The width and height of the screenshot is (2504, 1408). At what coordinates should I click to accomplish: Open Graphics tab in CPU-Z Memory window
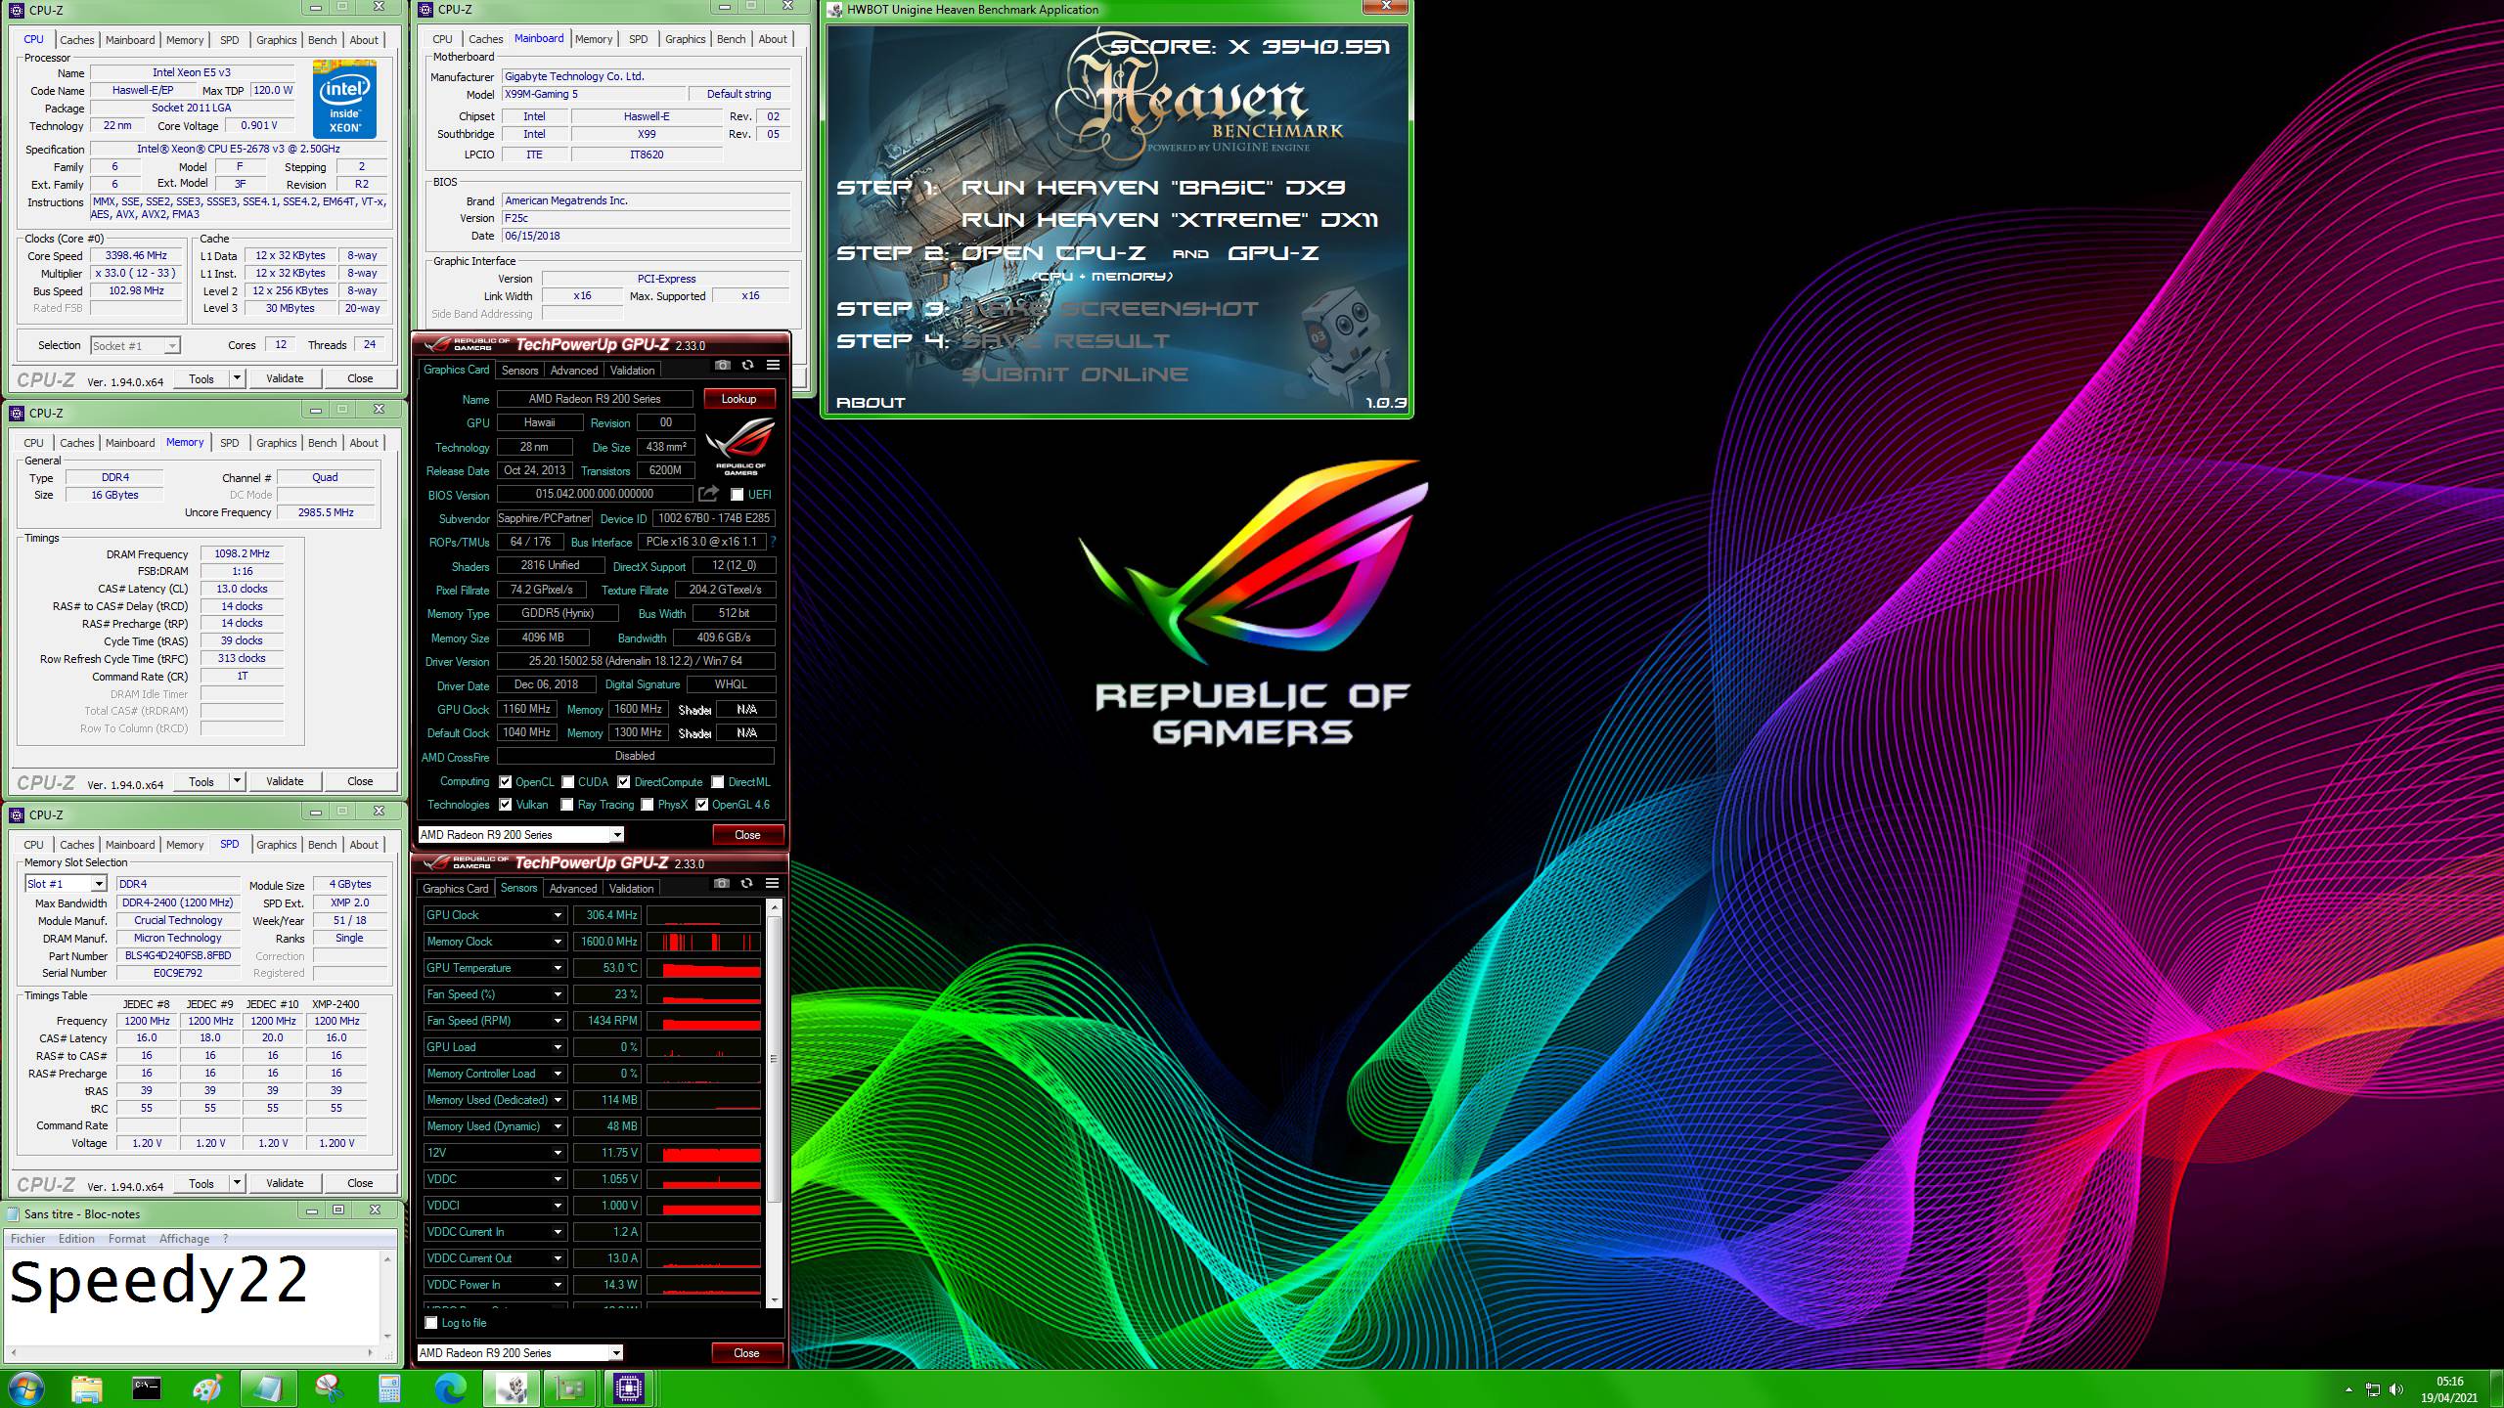point(276,443)
